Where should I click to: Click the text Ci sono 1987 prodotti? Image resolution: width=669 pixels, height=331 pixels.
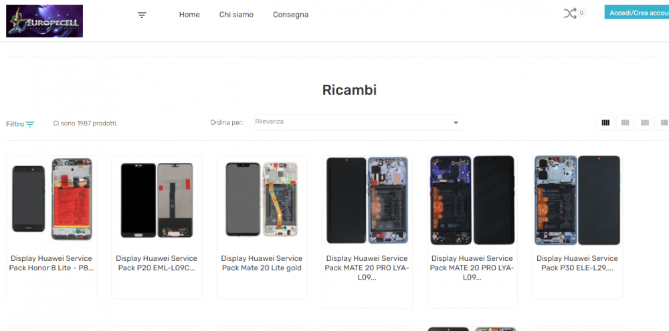tap(86, 123)
